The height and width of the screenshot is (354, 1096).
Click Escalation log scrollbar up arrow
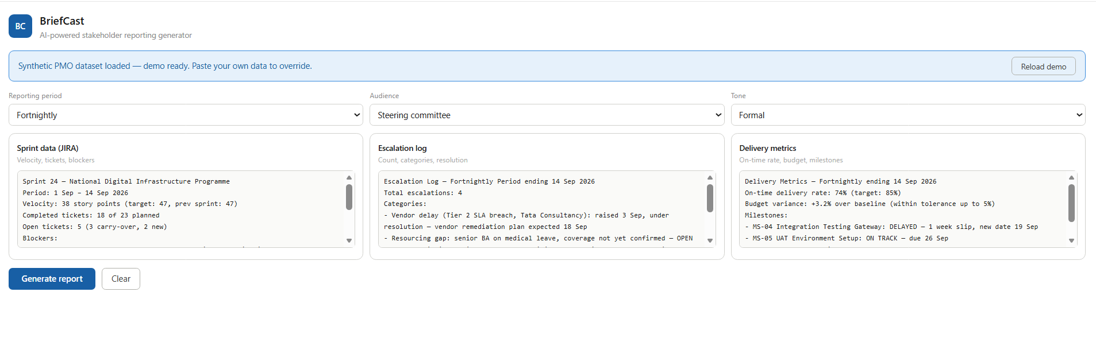click(710, 177)
